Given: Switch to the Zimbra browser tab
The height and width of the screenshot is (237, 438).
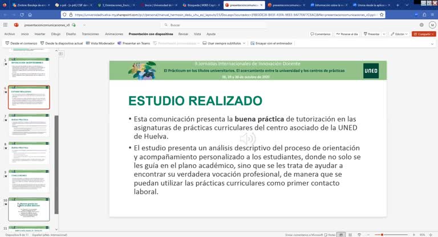Looking at the screenshot, I should (31, 5).
